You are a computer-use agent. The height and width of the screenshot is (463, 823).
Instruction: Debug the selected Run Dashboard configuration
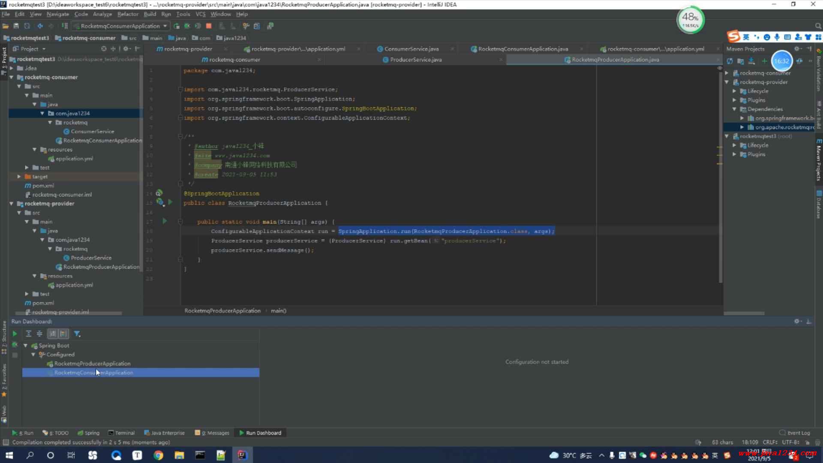click(x=15, y=345)
